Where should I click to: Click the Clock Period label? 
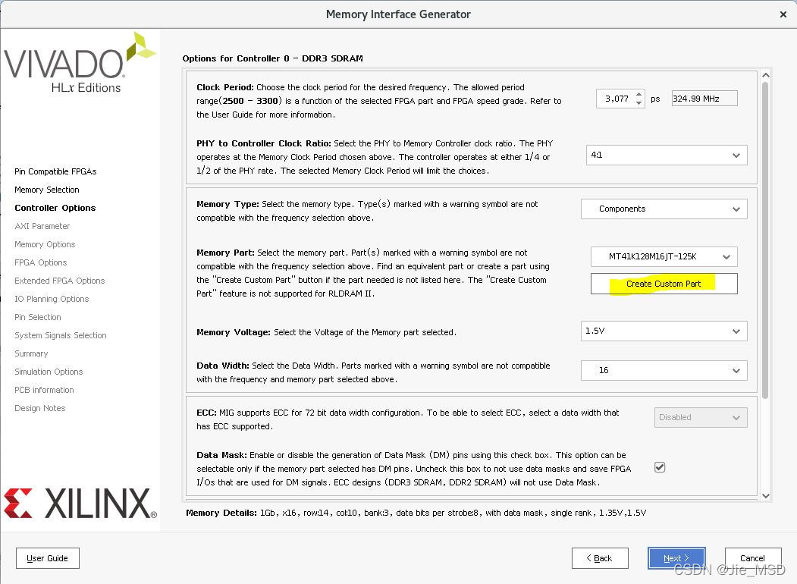click(225, 87)
